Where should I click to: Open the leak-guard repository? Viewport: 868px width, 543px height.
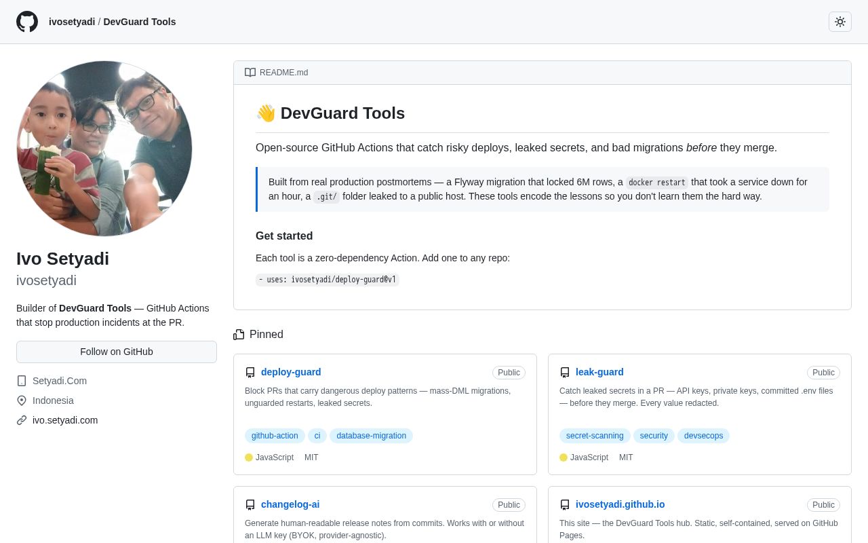tap(599, 372)
